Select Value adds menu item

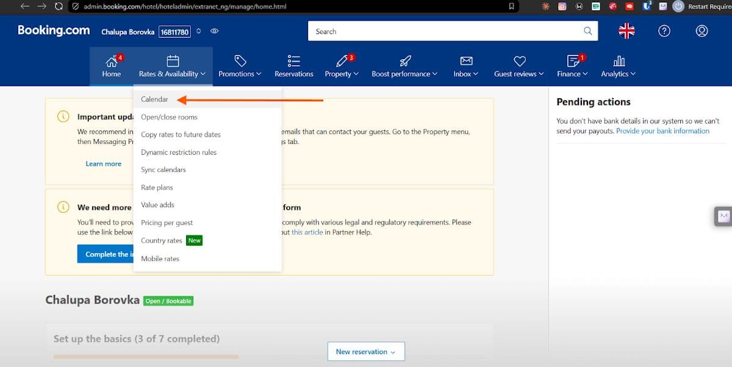coord(207,205)
